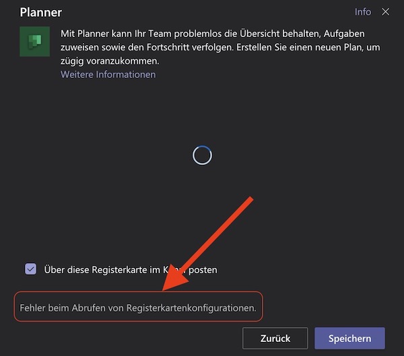Click the description text starting Mit Planner kann

coord(220,47)
